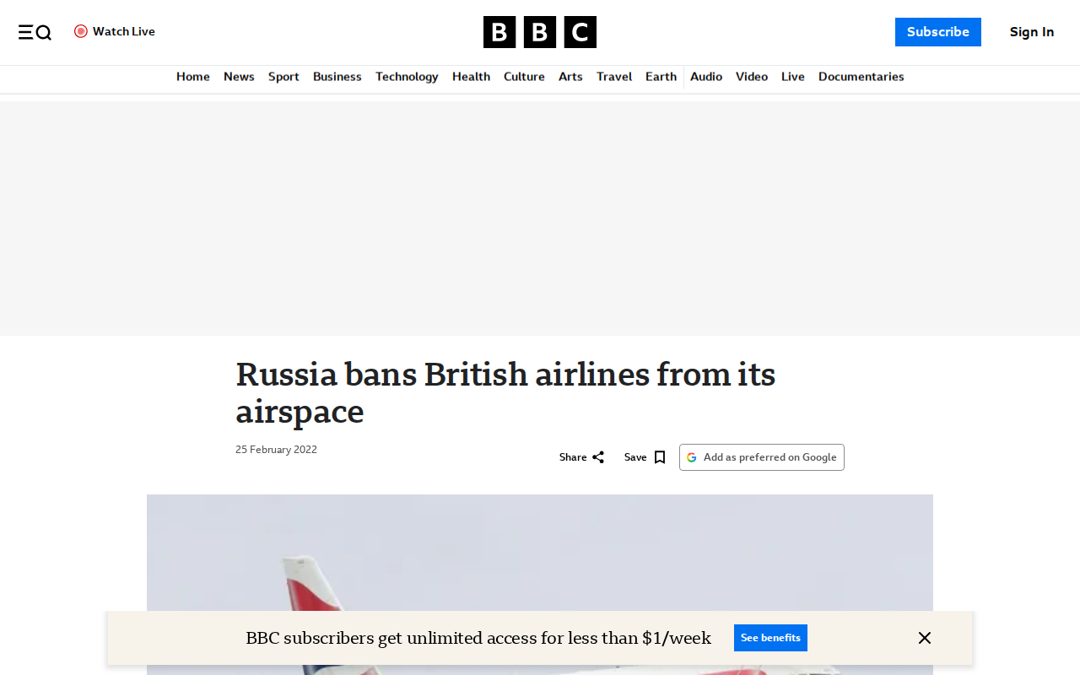Click Add as preferred on Google
This screenshot has height=675, width=1080.
click(x=762, y=457)
